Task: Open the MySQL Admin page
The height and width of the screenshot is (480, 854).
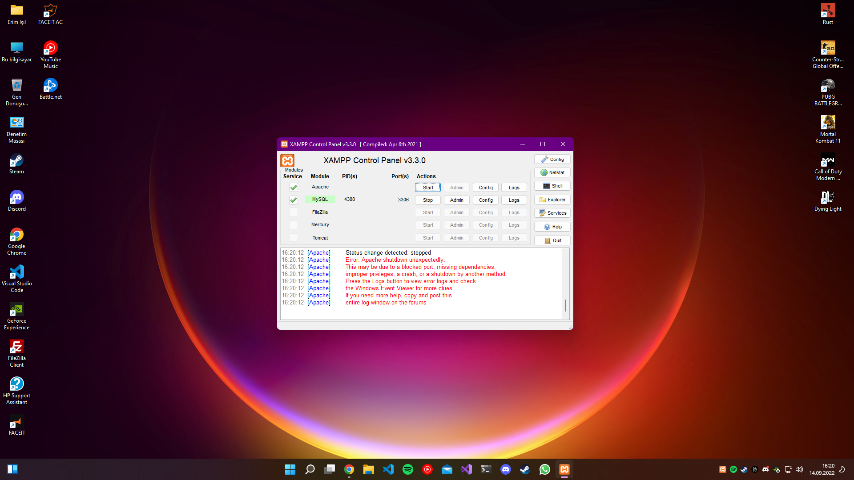Action: (457, 200)
